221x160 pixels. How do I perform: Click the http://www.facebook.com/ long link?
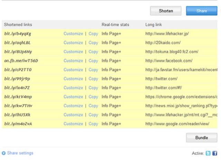click(169, 61)
